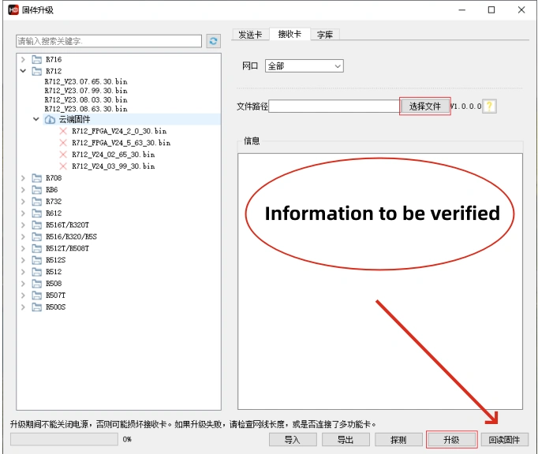Select R712_V24_02_65_30.bin filename text
The width and height of the screenshot is (538, 454).
114,154
